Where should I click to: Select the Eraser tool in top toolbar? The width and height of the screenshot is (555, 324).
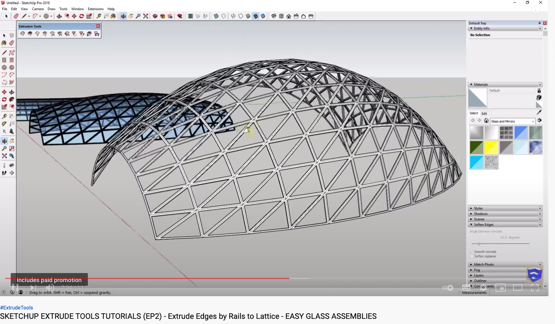click(x=16, y=16)
